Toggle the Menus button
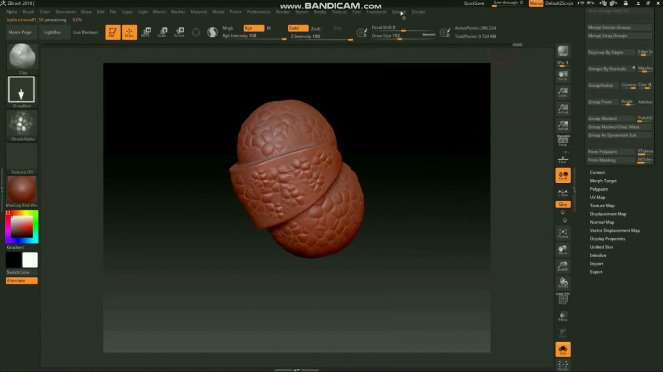The image size is (663, 372). (x=536, y=3)
